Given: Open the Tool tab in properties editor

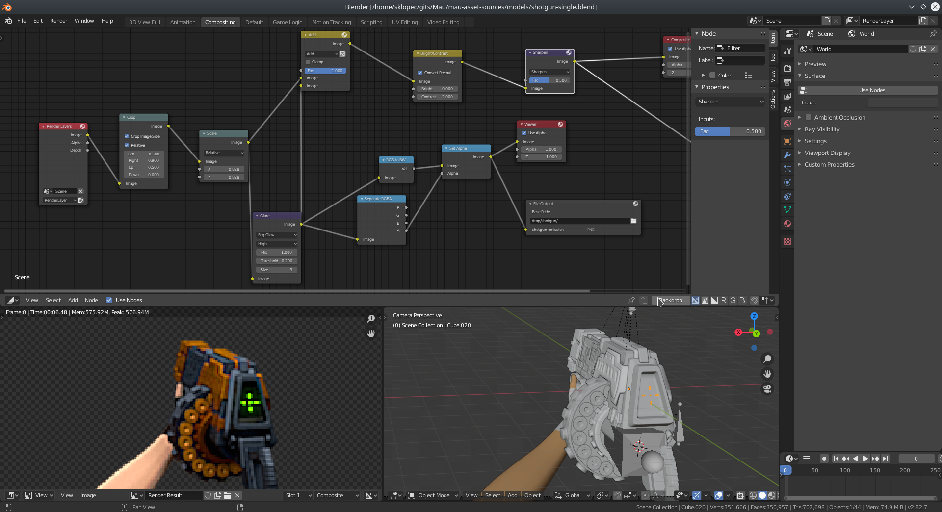Looking at the screenshot, I should pos(787,51).
